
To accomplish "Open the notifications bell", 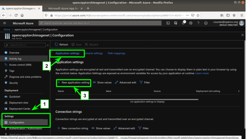I will click(183, 23).
